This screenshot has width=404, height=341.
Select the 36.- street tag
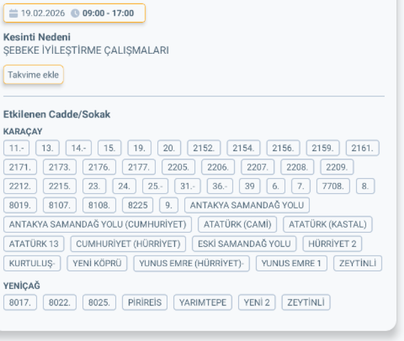(x=220, y=186)
